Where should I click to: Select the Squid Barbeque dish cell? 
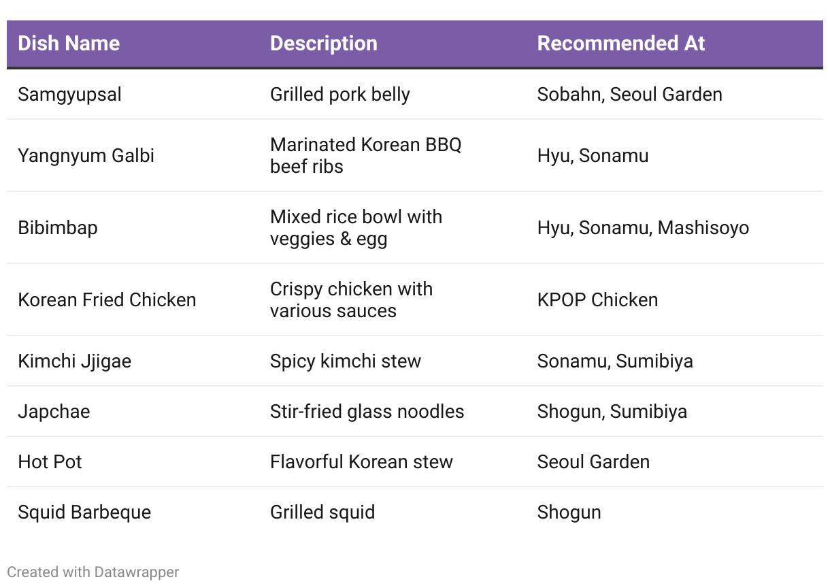84,512
